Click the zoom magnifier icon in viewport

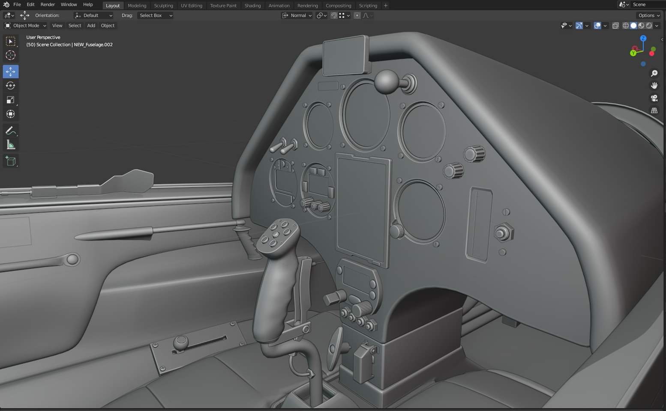click(x=654, y=74)
